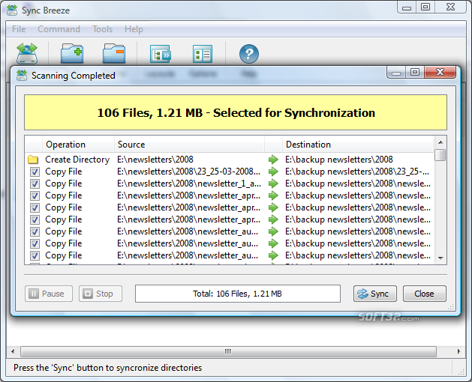Click the status bar sync hint text
This screenshot has width=472, height=382.
107,368
